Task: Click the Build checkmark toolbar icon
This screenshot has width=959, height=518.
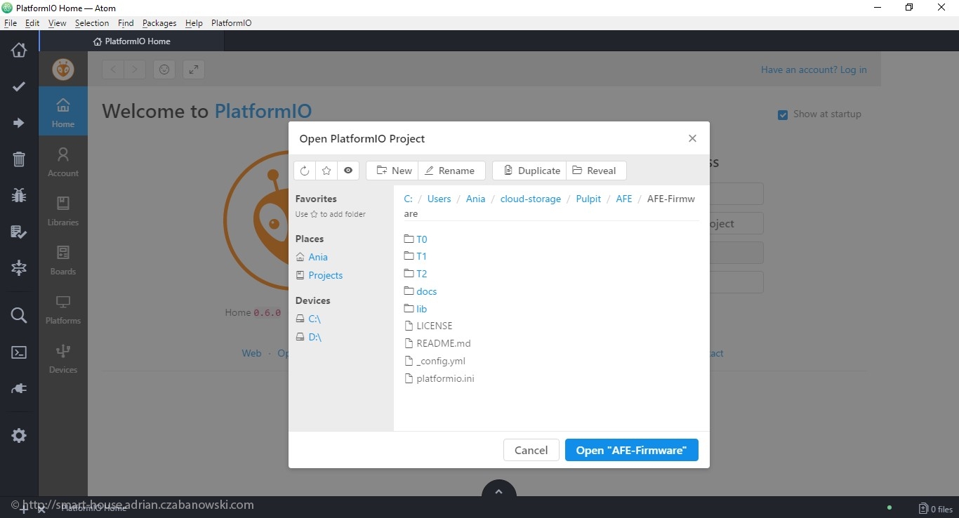Action: (x=19, y=86)
